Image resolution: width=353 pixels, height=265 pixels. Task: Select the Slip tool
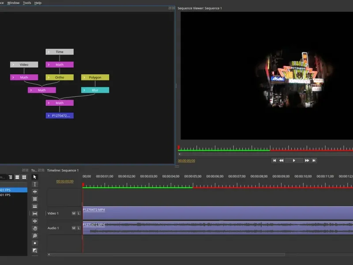click(x=35, y=214)
